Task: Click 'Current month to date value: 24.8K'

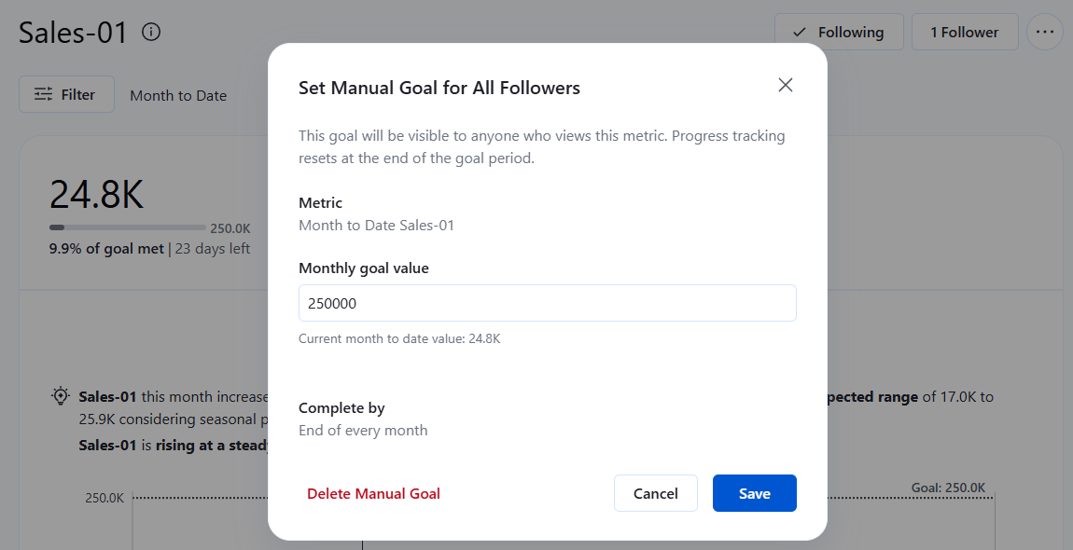Action: 399,338
